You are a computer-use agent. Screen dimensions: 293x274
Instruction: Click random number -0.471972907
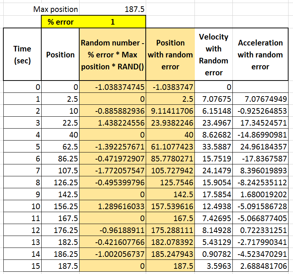(113, 159)
